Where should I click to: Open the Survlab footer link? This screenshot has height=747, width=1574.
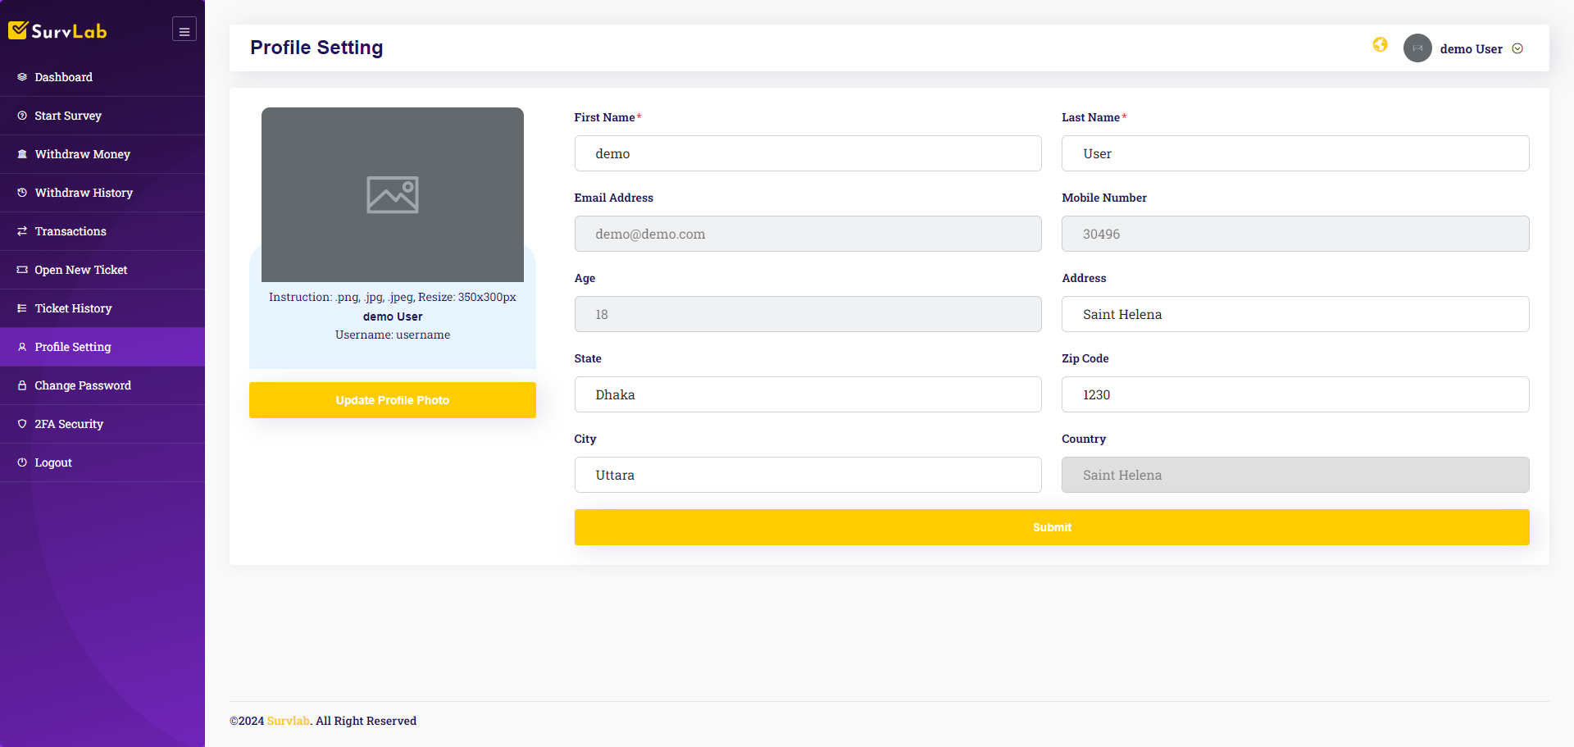coord(288,721)
